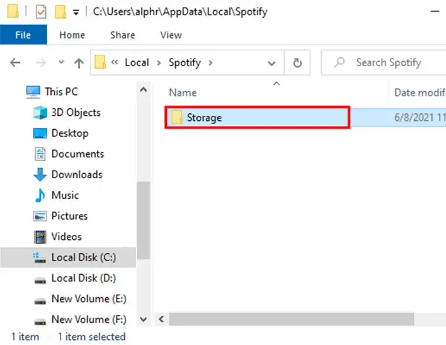Switch to the View ribbon tab
The height and width of the screenshot is (345, 446).
pos(171,35)
